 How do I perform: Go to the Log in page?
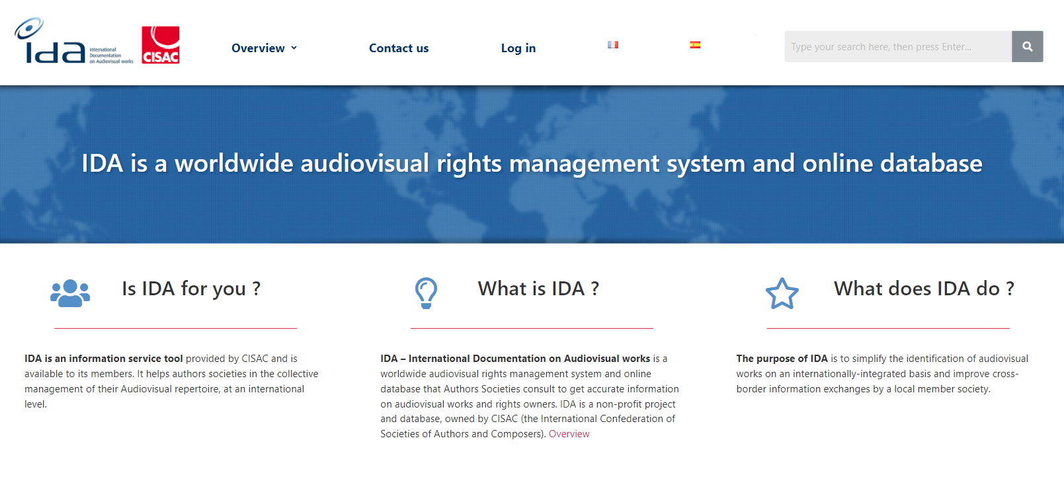[518, 48]
